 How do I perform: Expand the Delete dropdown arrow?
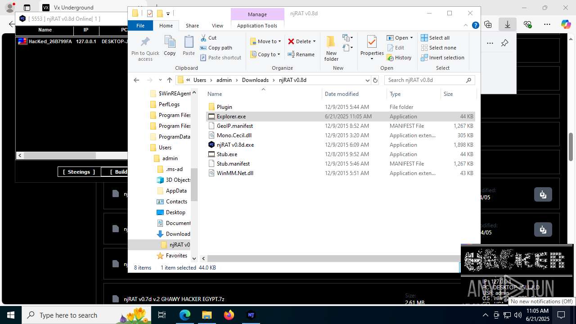pos(314,41)
